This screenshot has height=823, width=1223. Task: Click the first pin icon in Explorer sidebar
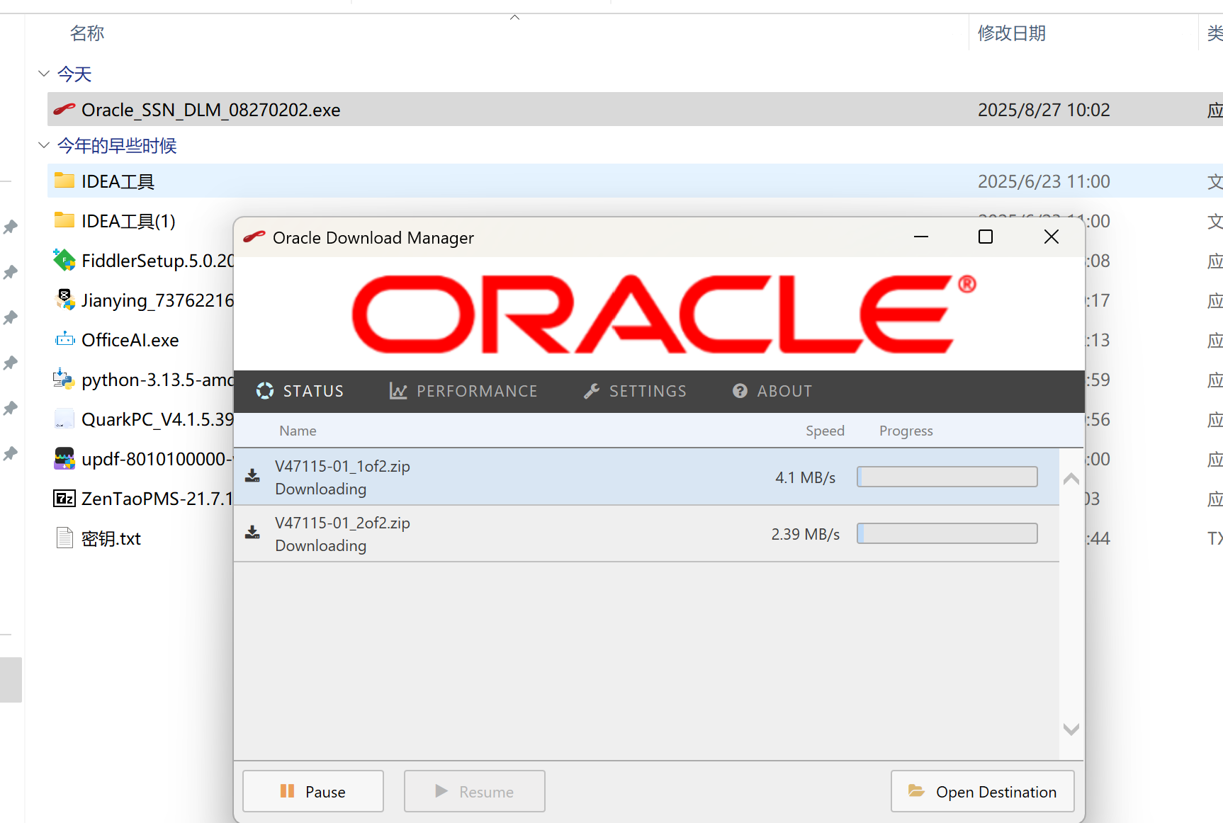[11, 227]
